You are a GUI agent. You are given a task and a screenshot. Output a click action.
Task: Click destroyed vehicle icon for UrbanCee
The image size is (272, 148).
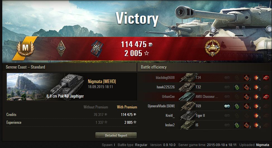pos(266,97)
